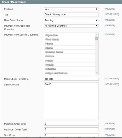Collapse the Check / Money Order section header
122x138 pixels.
(x=61, y=2)
